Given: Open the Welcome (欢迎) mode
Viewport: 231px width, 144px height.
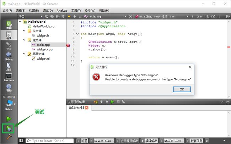Looking at the screenshot, I should pyautogui.click(x=9, y=24).
